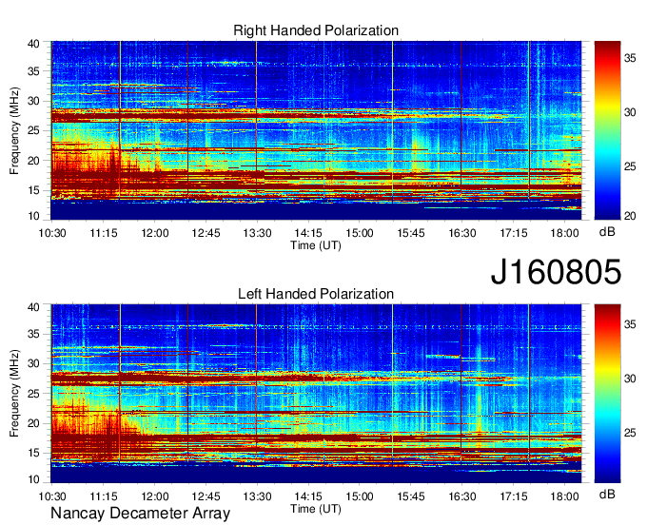Select the J160805 observation label
The image size is (647, 525).
click(x=556, y=272)
